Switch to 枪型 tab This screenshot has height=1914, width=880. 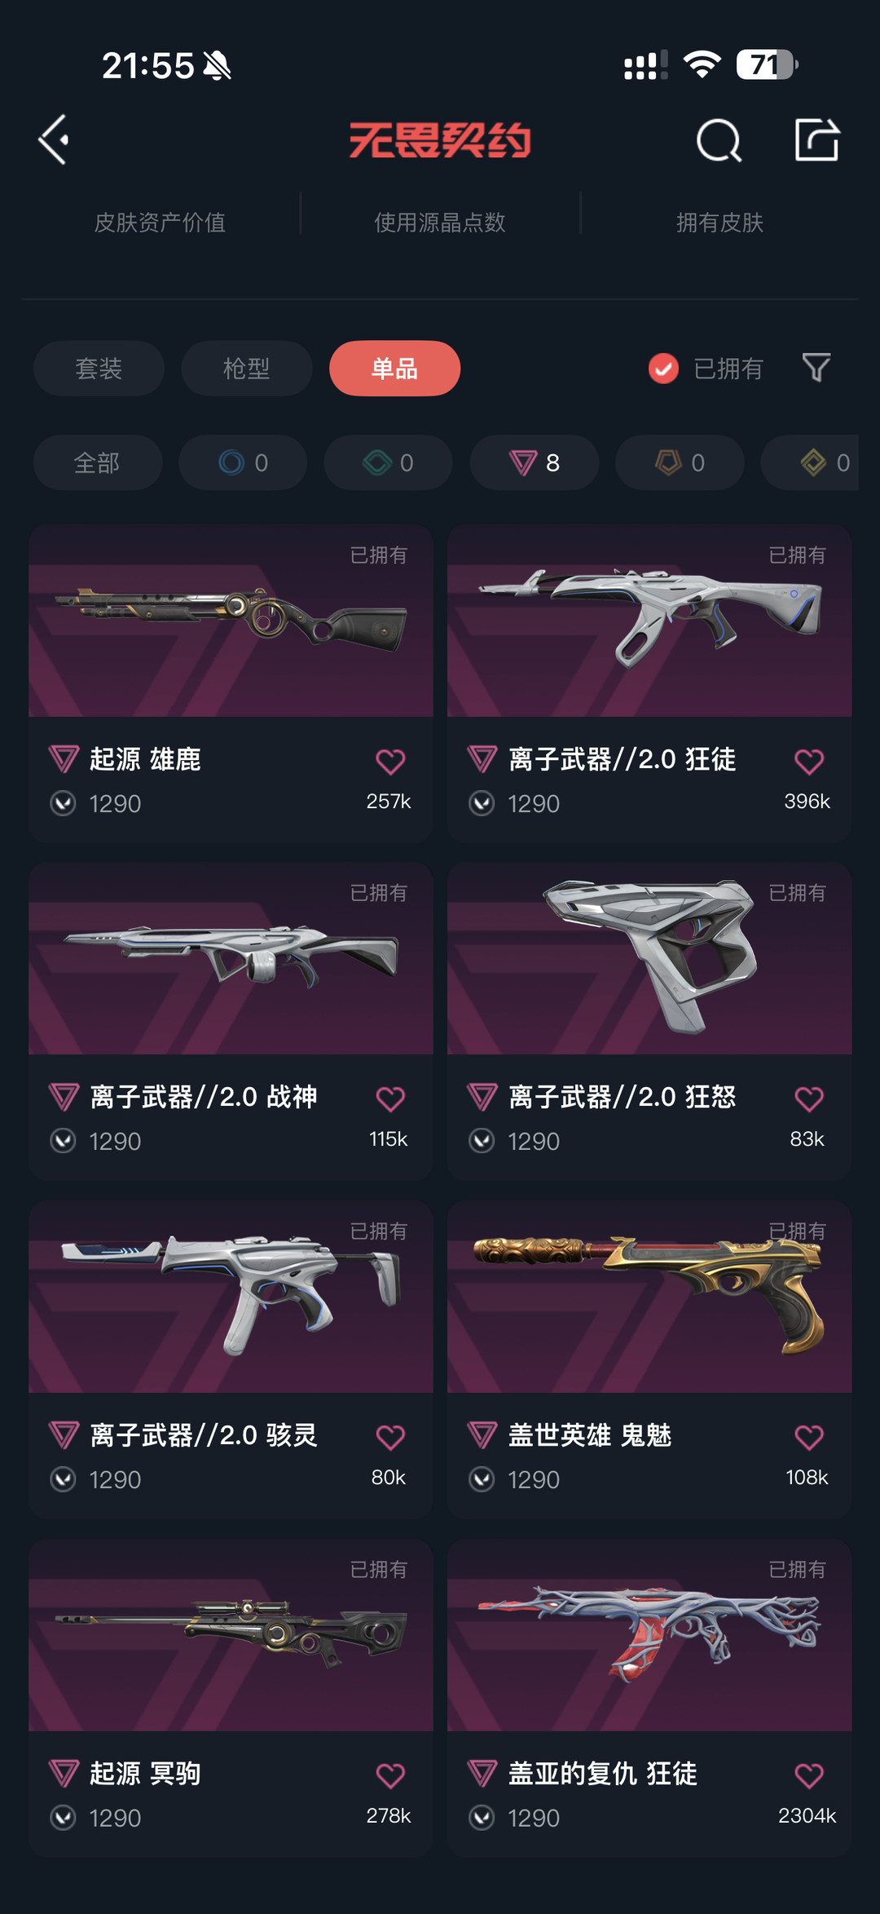click(247, 369)
